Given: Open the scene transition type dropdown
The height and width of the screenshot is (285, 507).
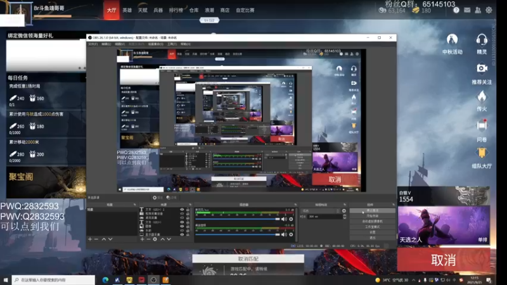Looking at the screenshot, I should tap(320, 211).
